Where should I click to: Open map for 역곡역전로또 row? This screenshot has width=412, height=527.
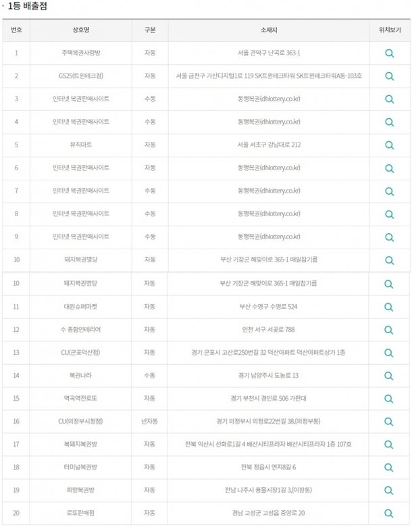click(388, 399)
